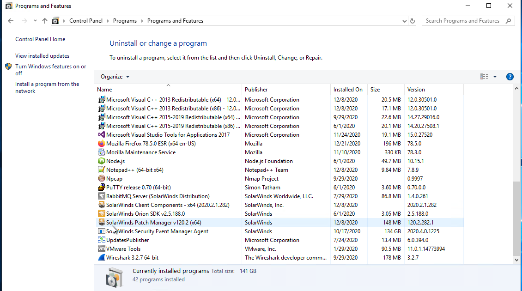Click the SolarWinds Patch Manager icon
522x291 pixels.
(x=102, y=223)
